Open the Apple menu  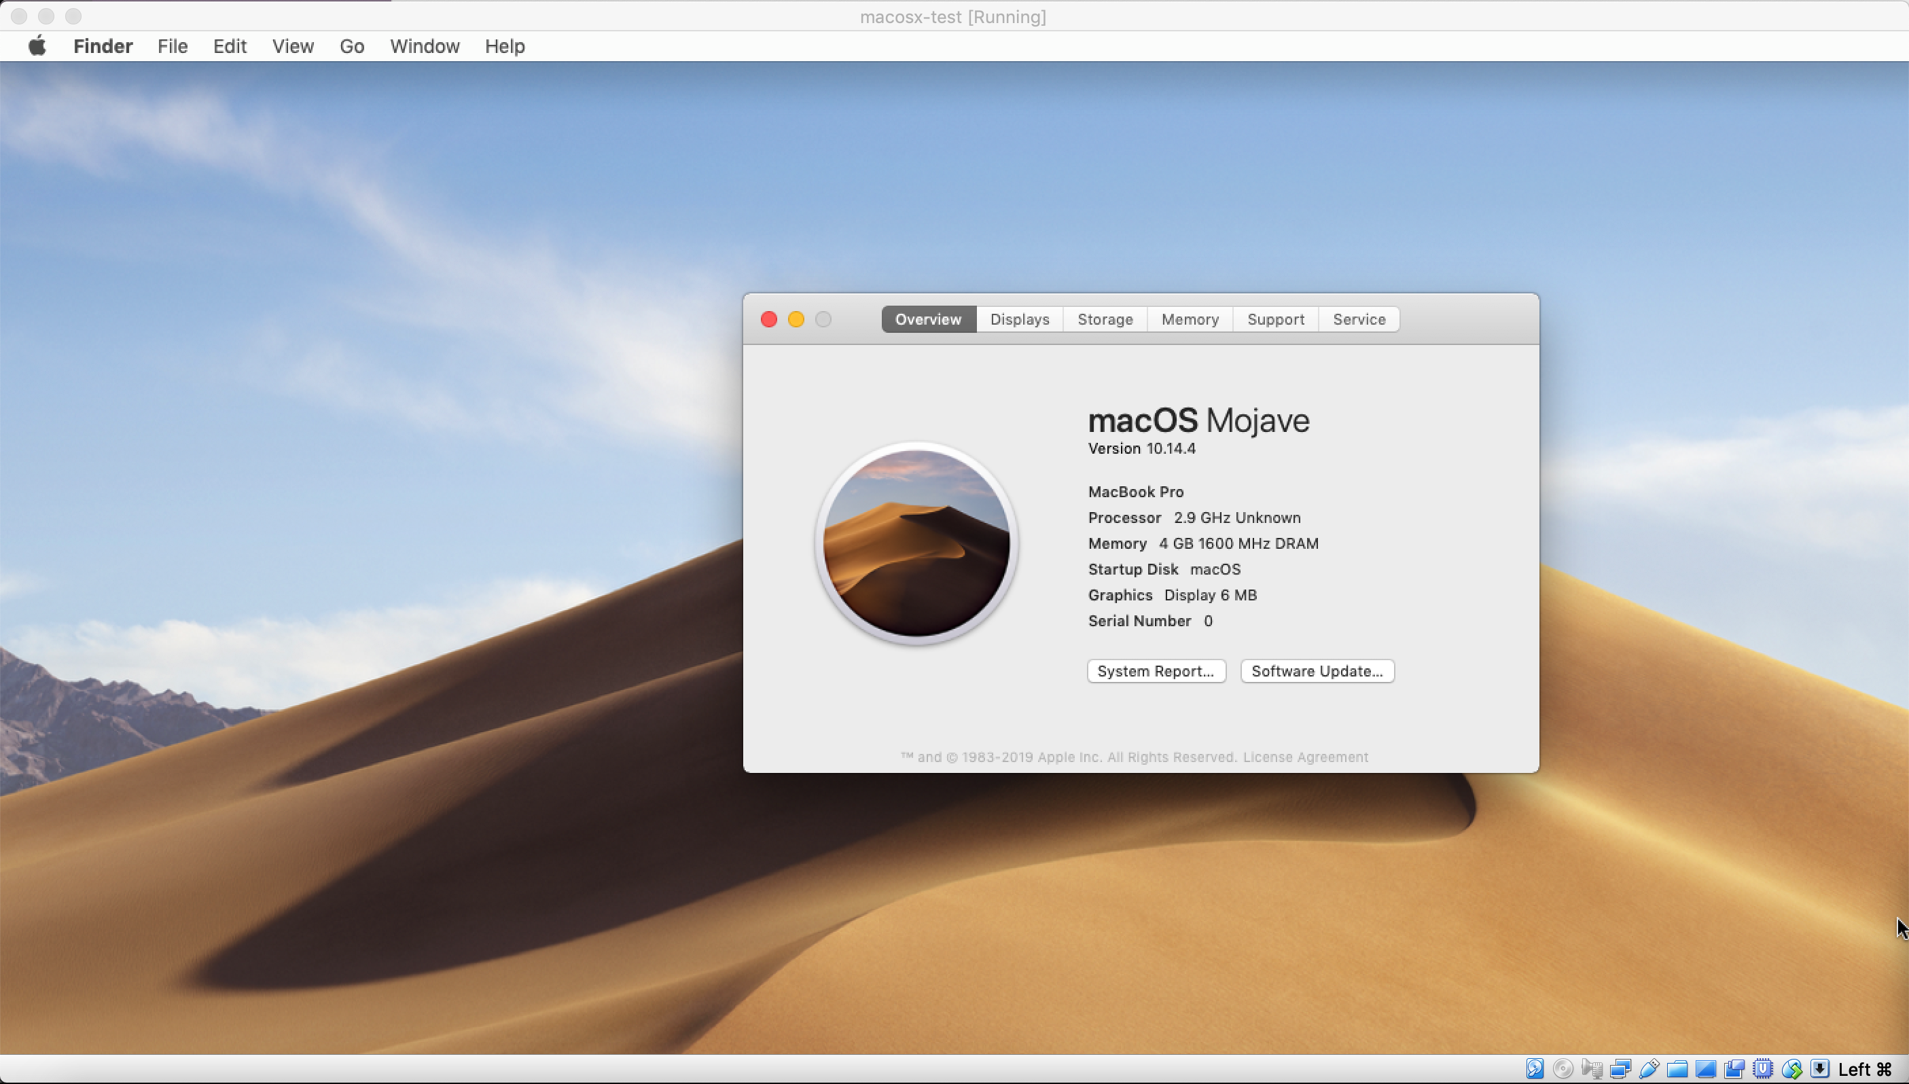pos(37,46)
